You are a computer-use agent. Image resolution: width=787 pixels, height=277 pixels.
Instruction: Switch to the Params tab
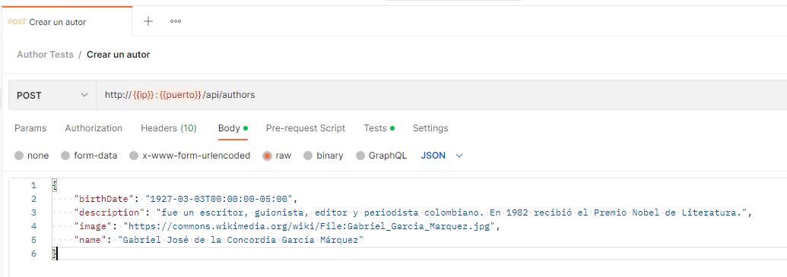[x=30, y=128]
